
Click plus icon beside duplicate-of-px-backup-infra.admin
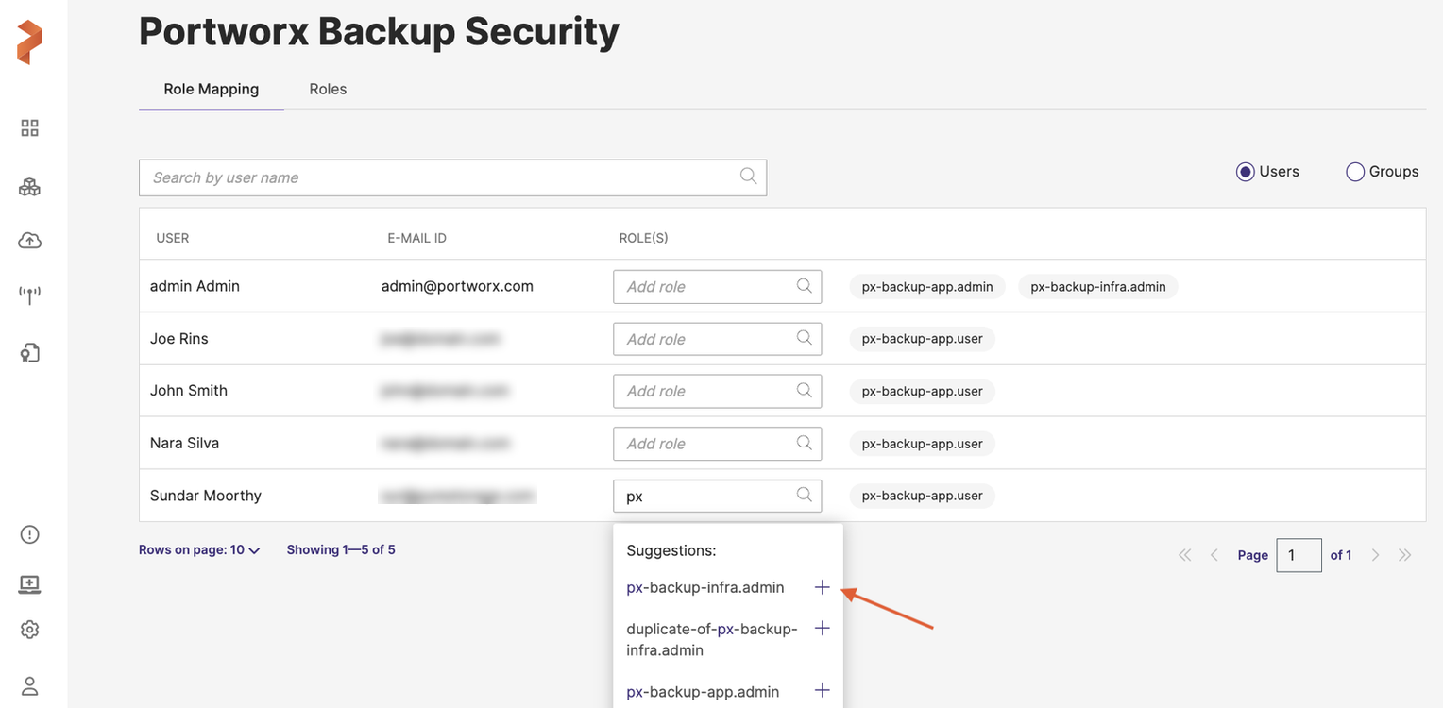(822, 629)
